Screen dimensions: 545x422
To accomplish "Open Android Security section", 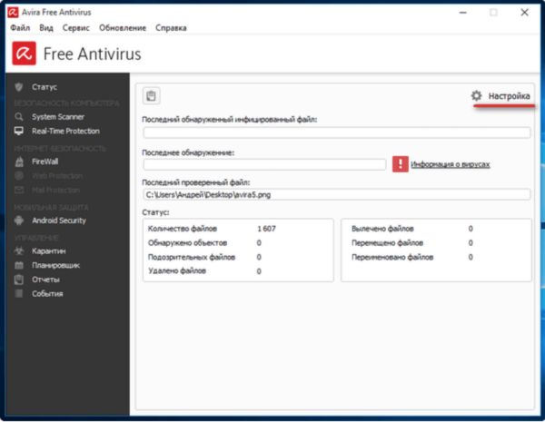I will pyautogui.click(x=59, y=221).
